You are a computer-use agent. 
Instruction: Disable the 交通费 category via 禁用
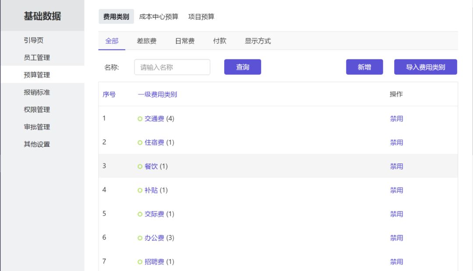(396, 119)
